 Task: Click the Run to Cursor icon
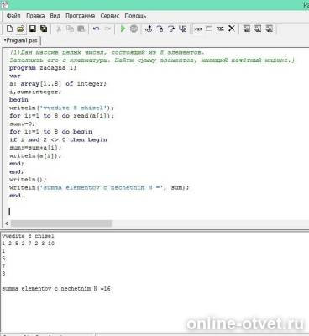click(x=183, y=29)
